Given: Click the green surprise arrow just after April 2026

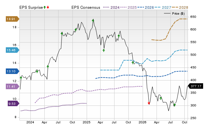Looking at the screenshot, I should [x=161, y=98].
